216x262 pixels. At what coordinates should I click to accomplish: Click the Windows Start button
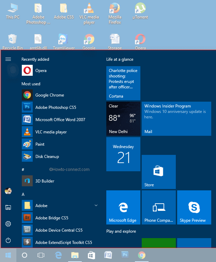click(x=8, y=255)
